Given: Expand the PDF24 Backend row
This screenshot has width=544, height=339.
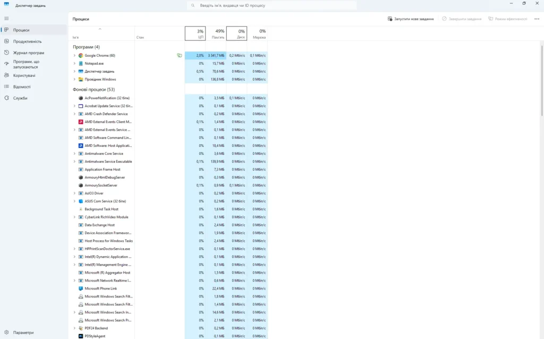Looking at the screenshot, I should pos(74,328).
